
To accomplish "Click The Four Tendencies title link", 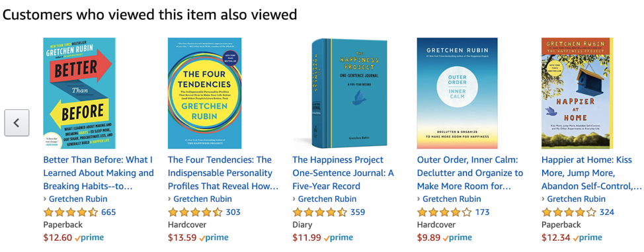I will click(223, 173).
